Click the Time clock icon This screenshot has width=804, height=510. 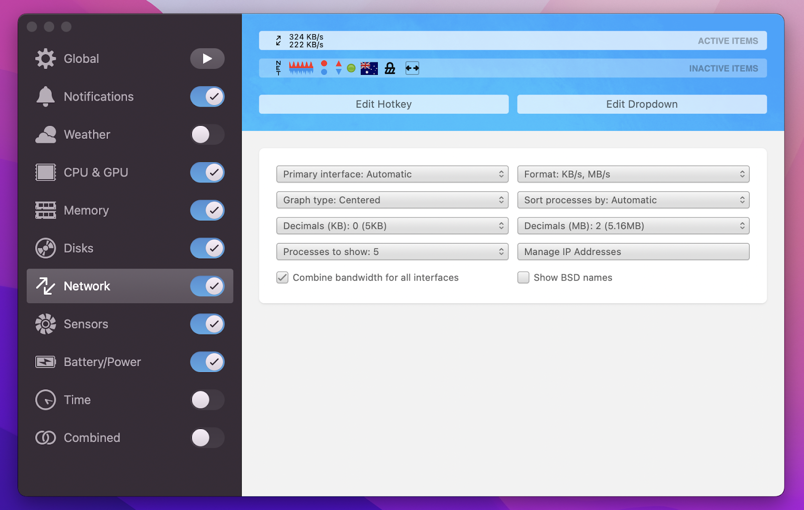pyautogui.click(x=46, y=400)
